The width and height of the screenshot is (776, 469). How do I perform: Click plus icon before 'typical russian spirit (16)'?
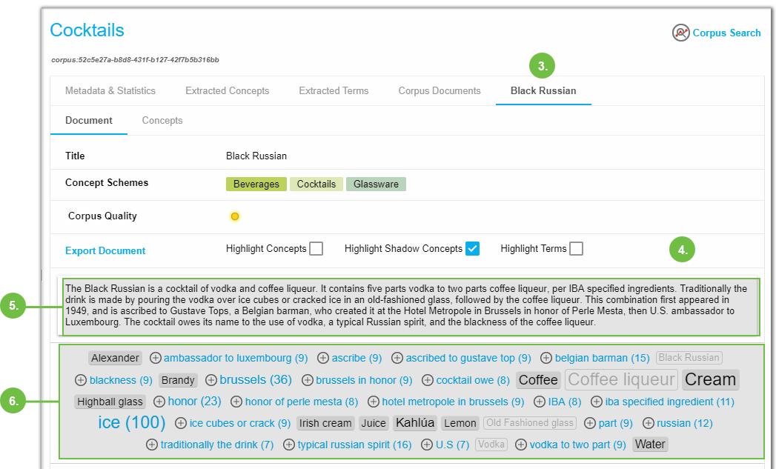coord(288,445)
